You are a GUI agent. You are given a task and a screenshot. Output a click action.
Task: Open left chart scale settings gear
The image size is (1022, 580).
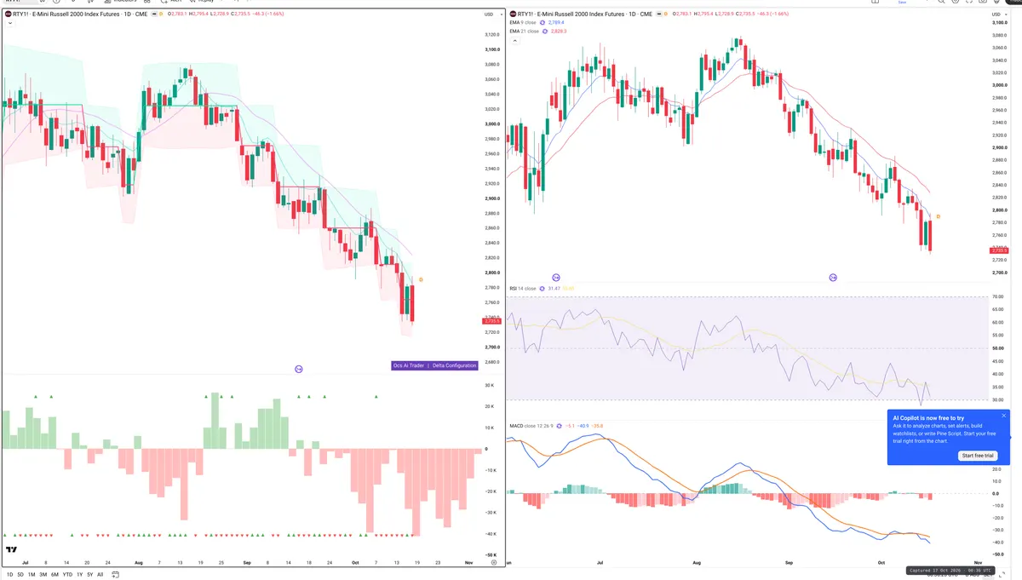pyautogui.click(x=493, y=563)
